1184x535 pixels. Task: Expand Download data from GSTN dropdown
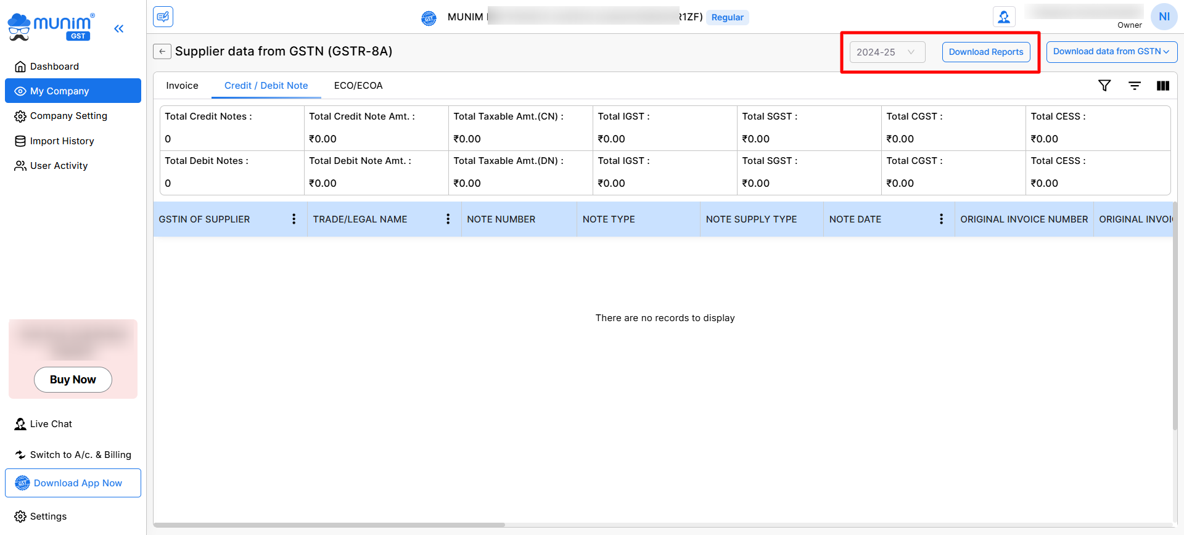pos(1111,52)
